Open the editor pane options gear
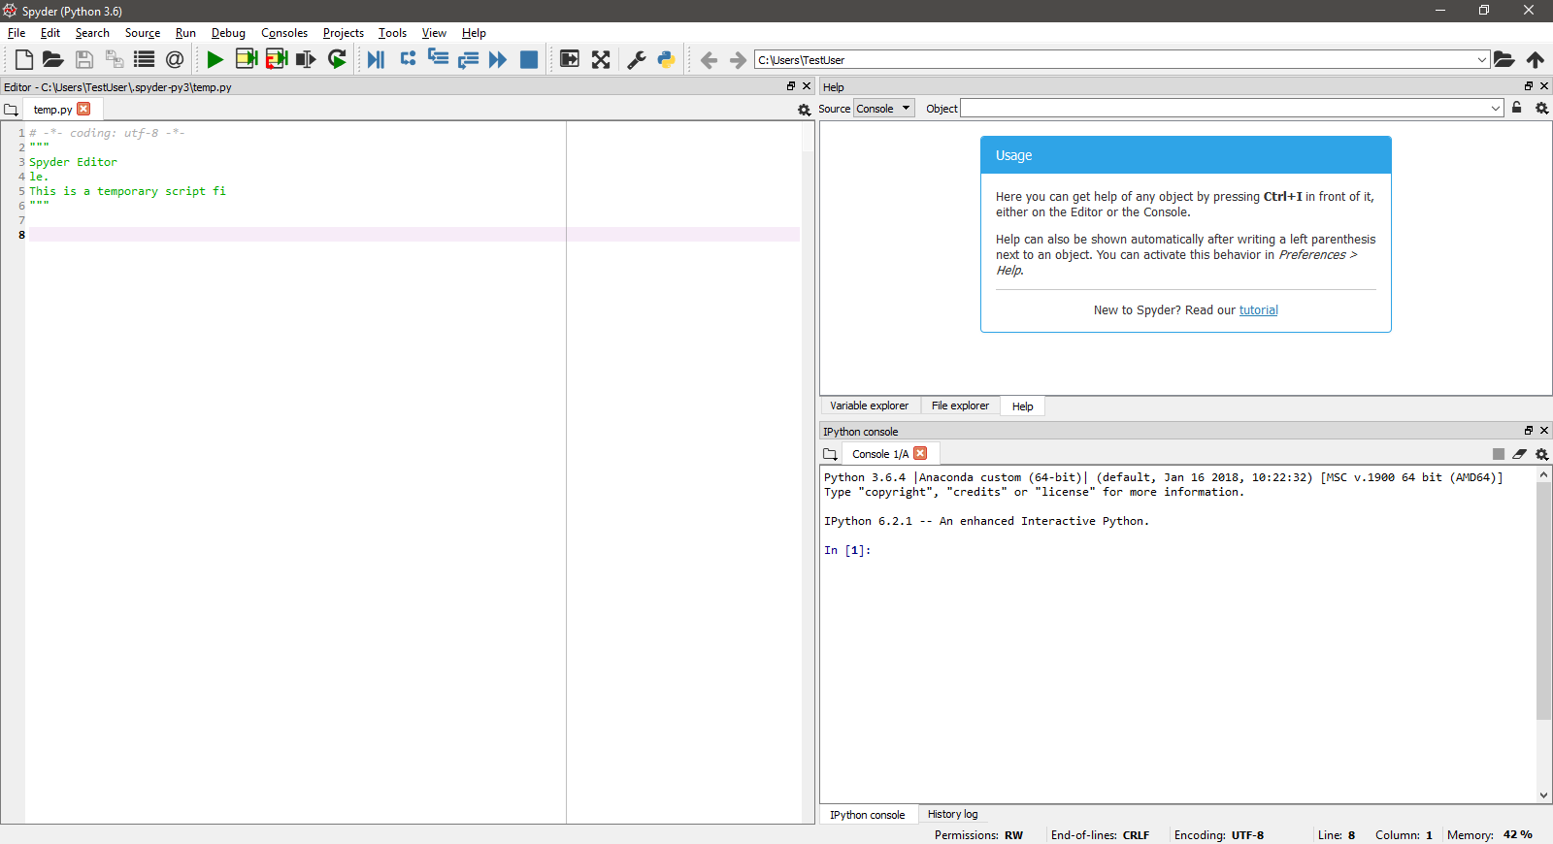 (x=804, y=110)
